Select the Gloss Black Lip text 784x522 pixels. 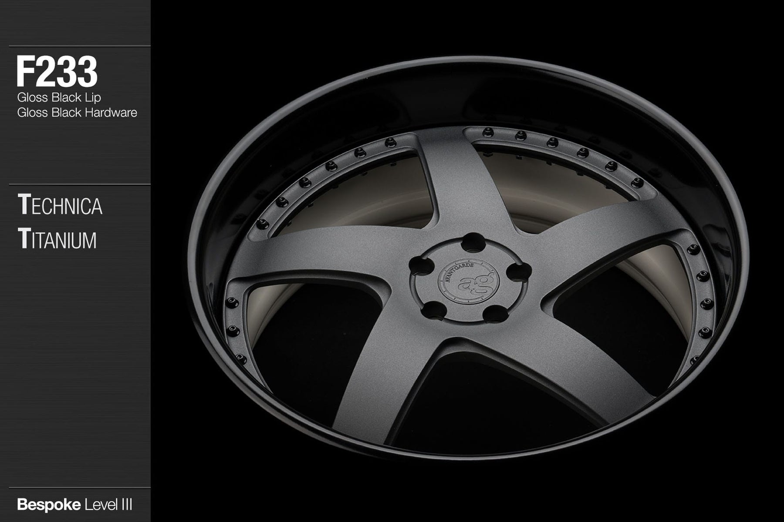[59, 97]
